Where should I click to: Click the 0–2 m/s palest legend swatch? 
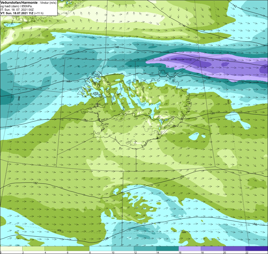point(11,248)
